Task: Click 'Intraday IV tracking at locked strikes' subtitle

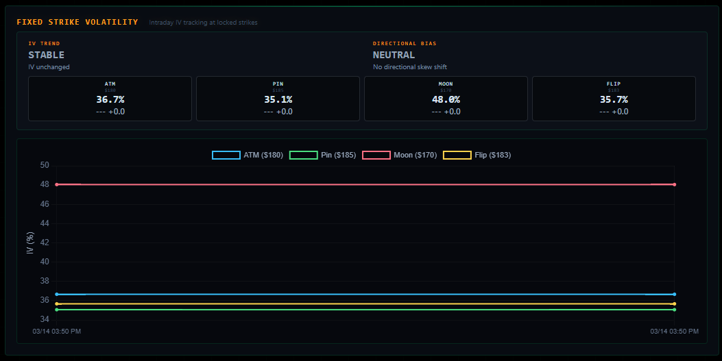Action: 203,23
